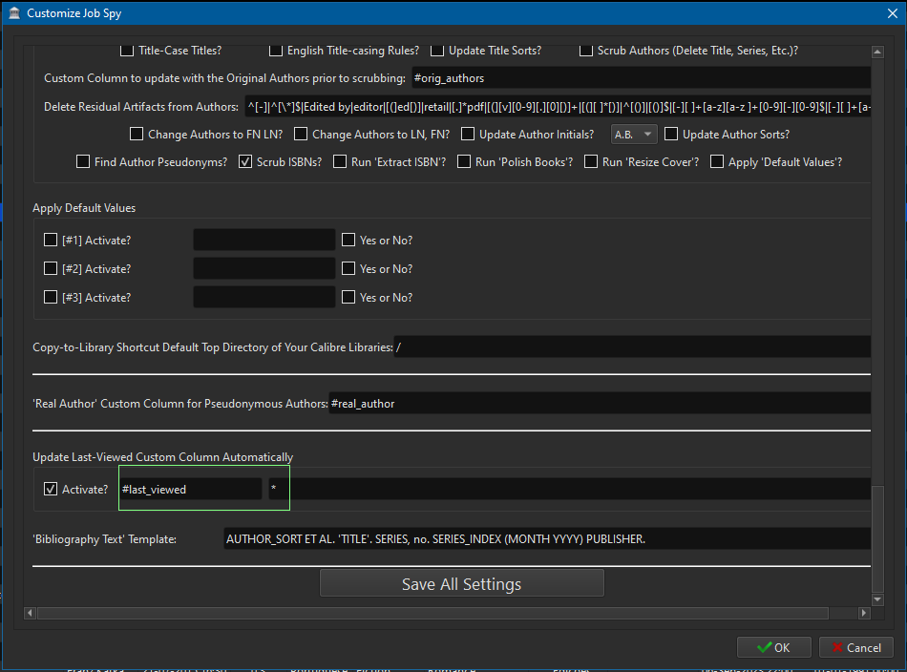Screen dimensions: 907x672
Task: Toggle Update Author Sorts checkbox
Action: tap(671, 135)
